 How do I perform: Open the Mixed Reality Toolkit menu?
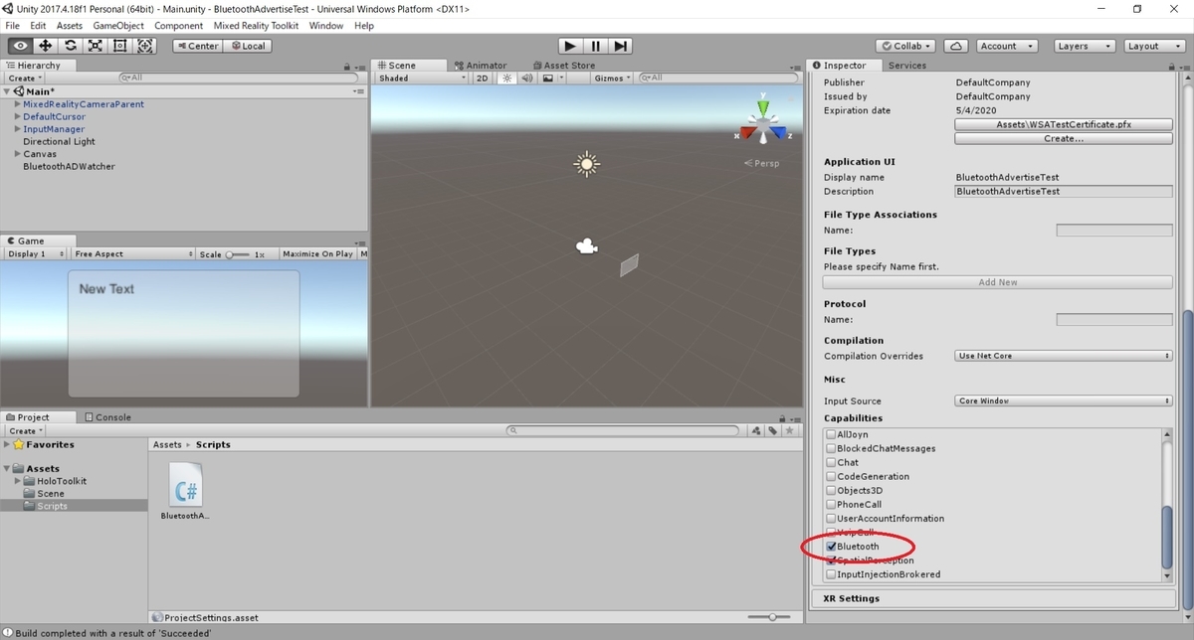pyautogui.click(x=256, y=25)
